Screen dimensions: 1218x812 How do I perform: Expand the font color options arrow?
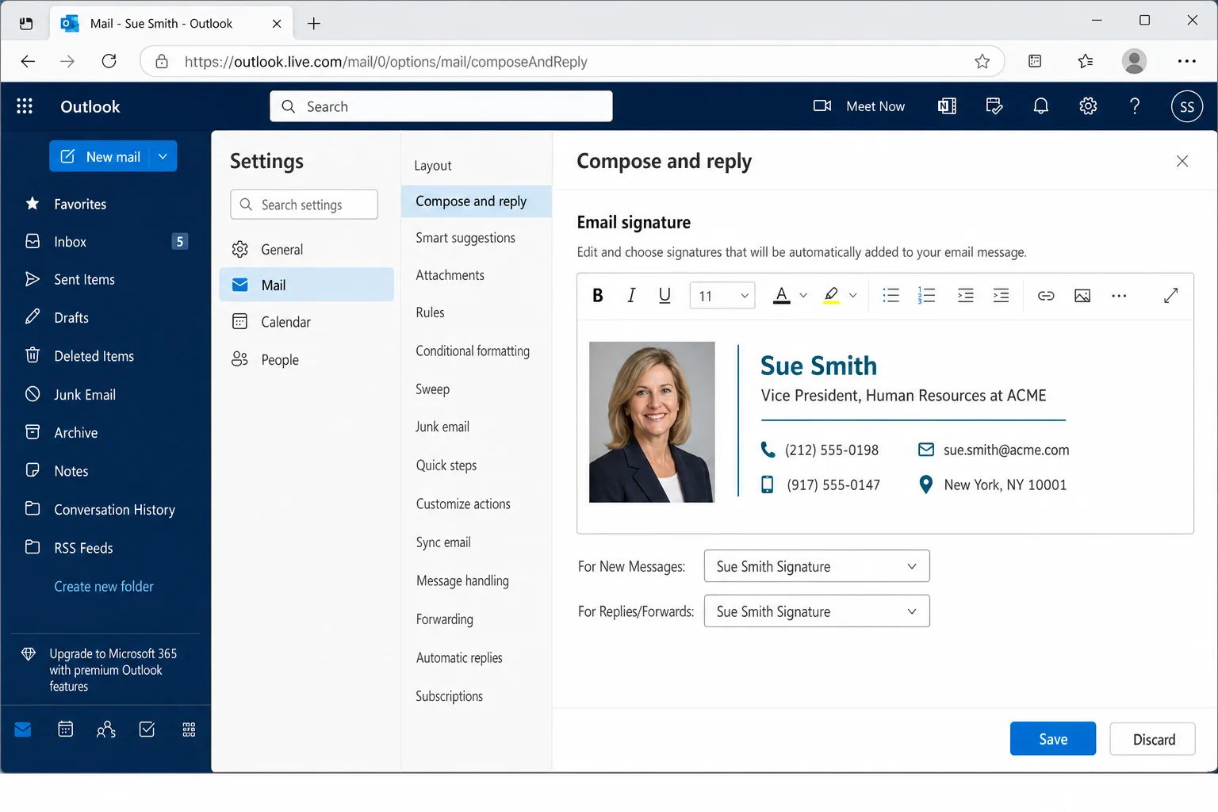[803, 296]
